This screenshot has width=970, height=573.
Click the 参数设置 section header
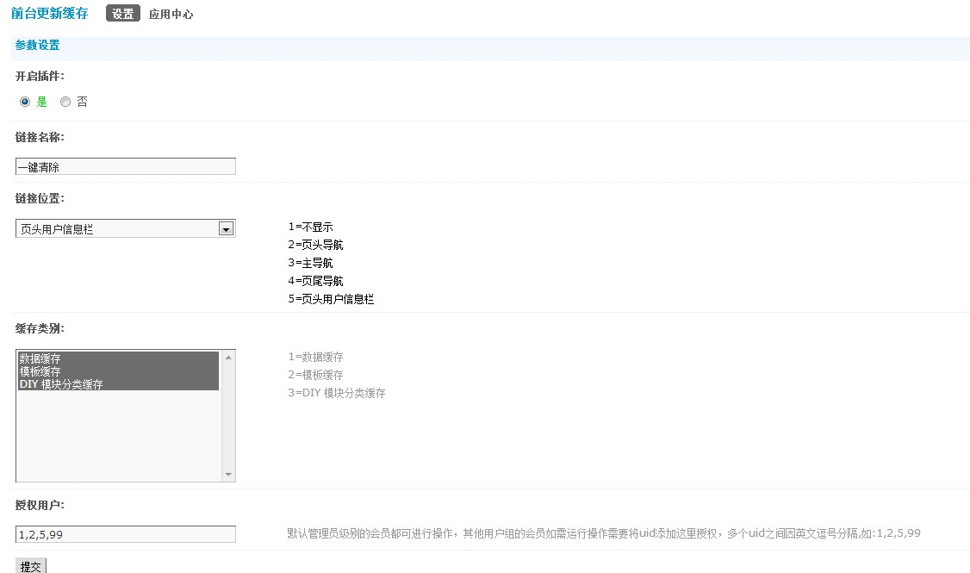point(37,45)
